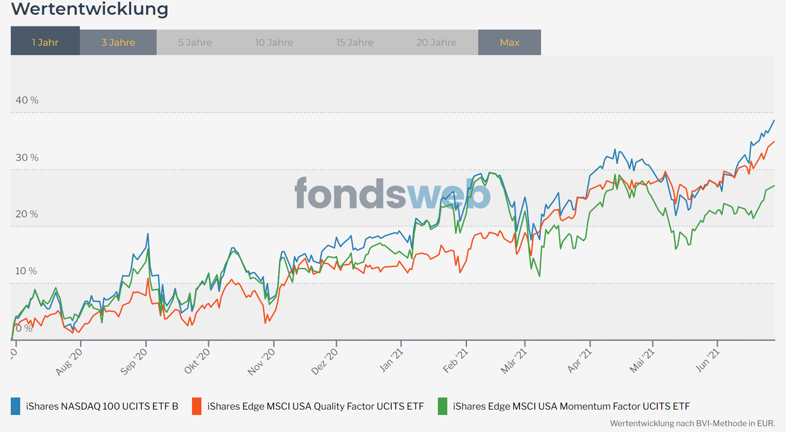The image size is (786, 432).
Task: Open the 5 Jahre time range tab
Action: tap(195, 43)
